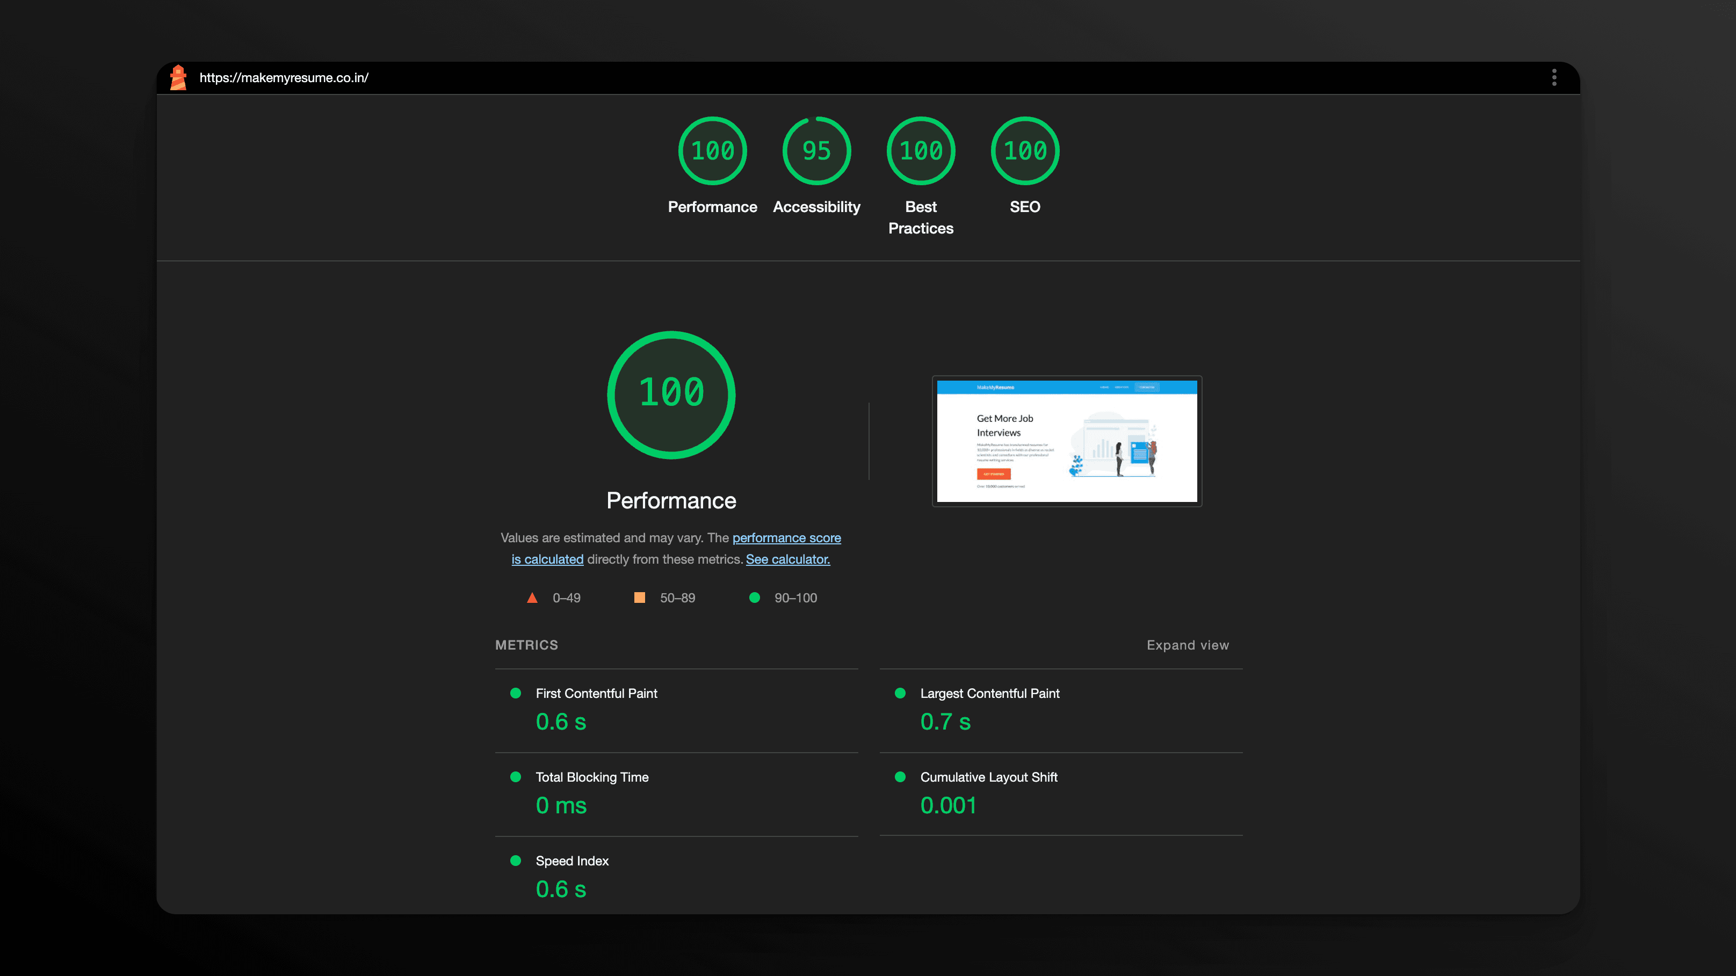Screen dimensions: 1736x976
Task: Click the orange triangle 0-49 legend marker
Action: (532, 598)
